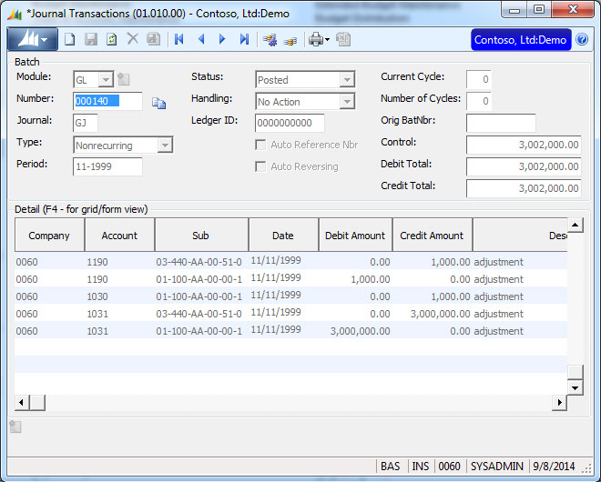Click the Contoso, Ltd:Demo company button

[x=521, y=39]
